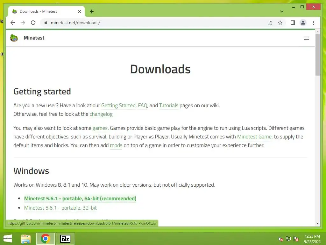Reload the Minetest downloads page
The height and width of the screenshot is (245, 326).
pos(33,23)
